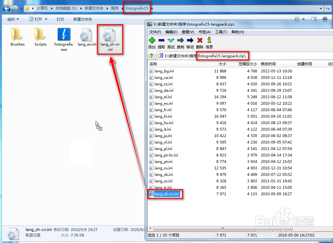333x243 pixels.
Task: Select lang_bg.ini in the archive list
Action: pos(164,71)
